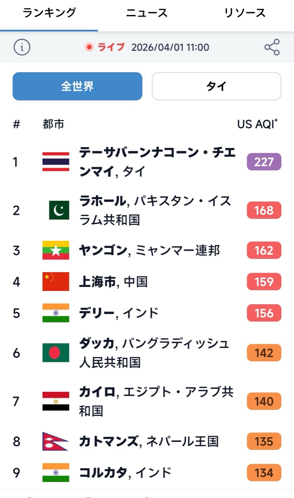The image size is (294, 498).
Task: Tap the China flag icon
Action: click(56, 282)
